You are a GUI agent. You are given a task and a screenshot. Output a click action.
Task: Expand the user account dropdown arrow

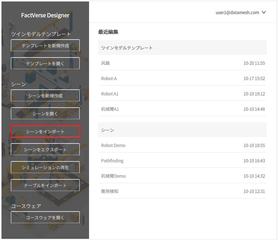pos(264,12)
